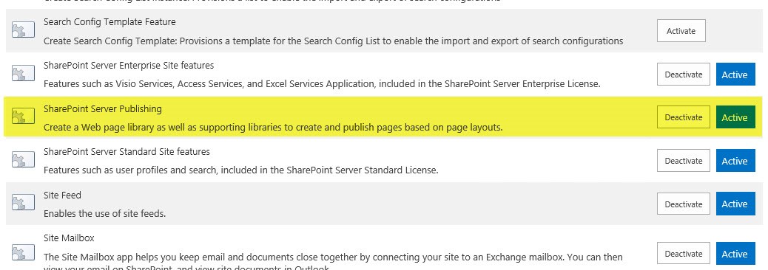Click Active badge for Site Mailbox
Image resolution: width=768 pixels, height=270 pixels.
(735, 253)
